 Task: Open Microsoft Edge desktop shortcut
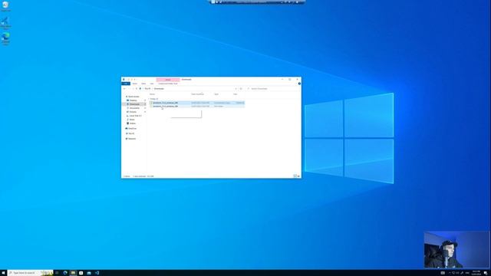click(5, 39)
